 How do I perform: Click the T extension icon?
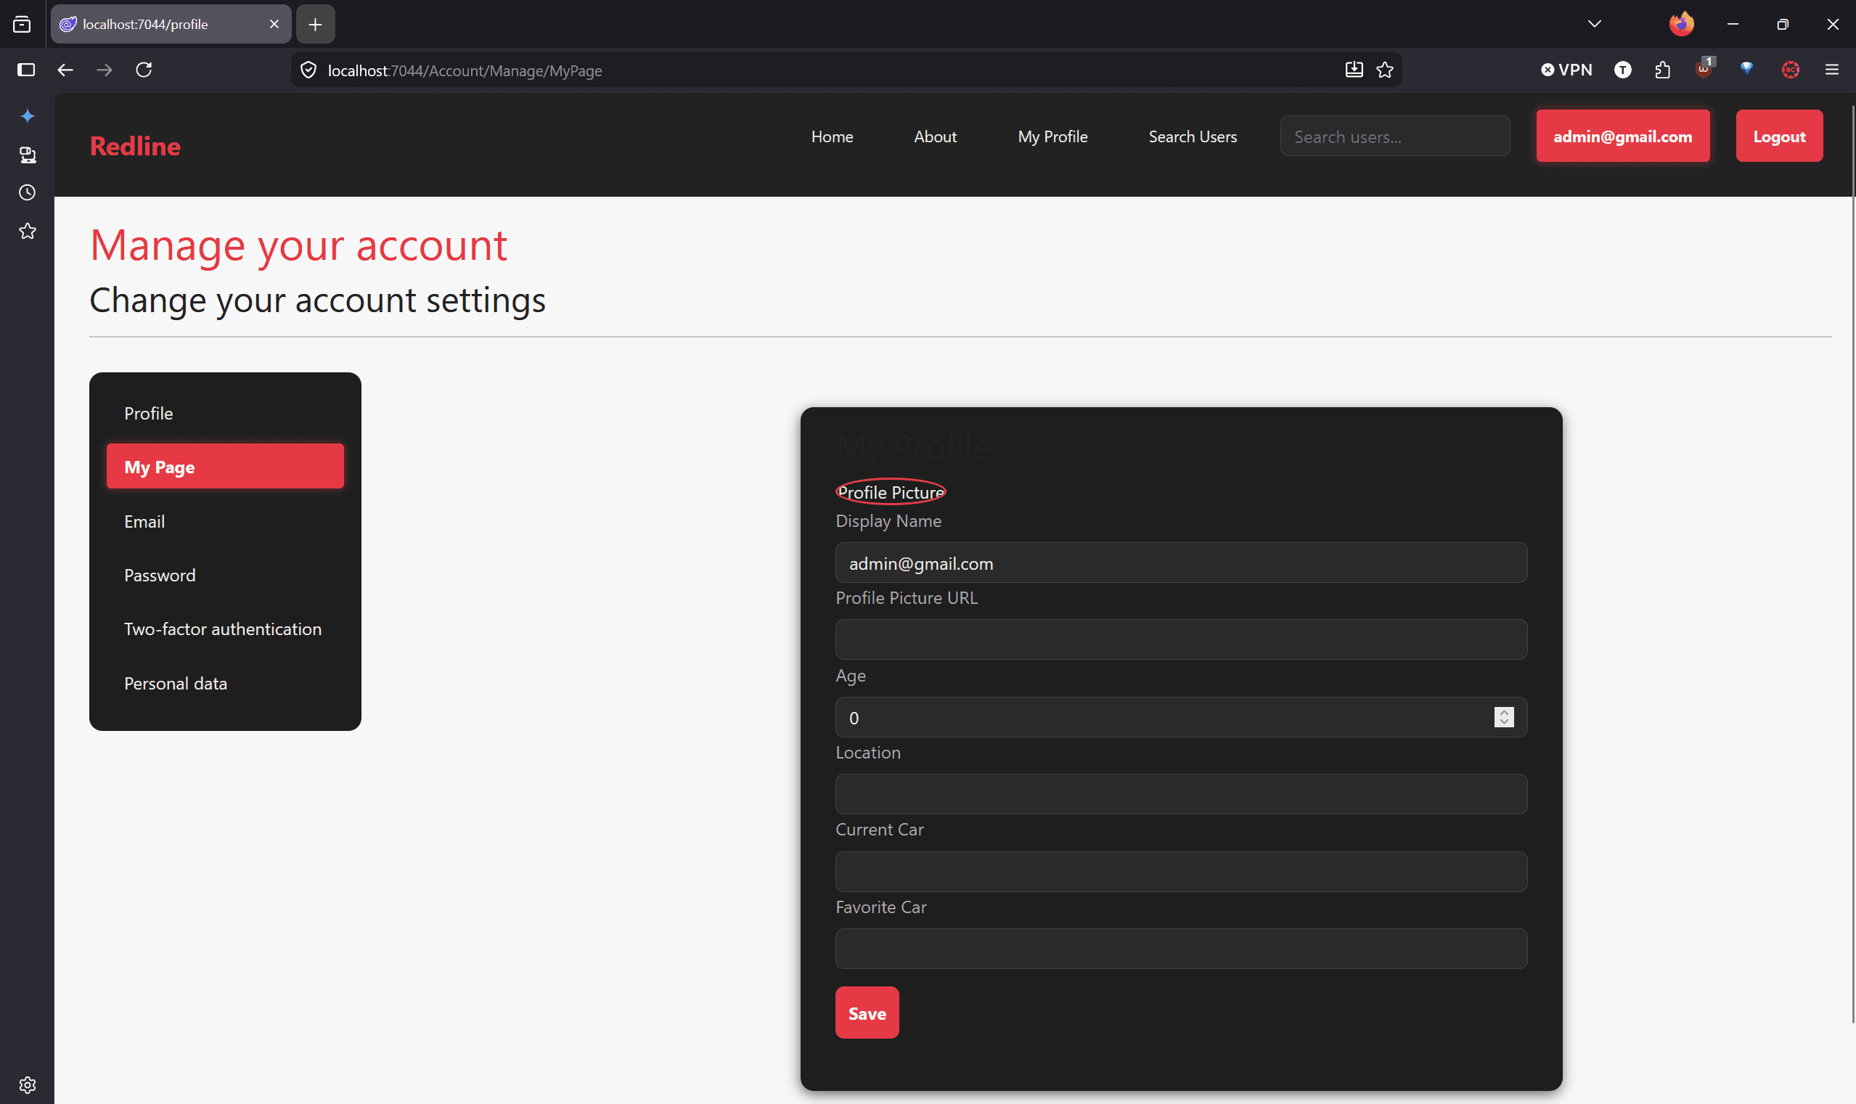point(1623,70)
